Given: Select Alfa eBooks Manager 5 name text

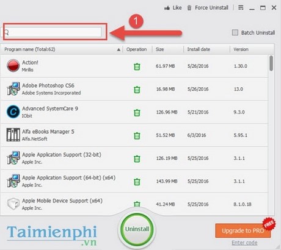Looking at the screenshot, I should click(48, 132).
